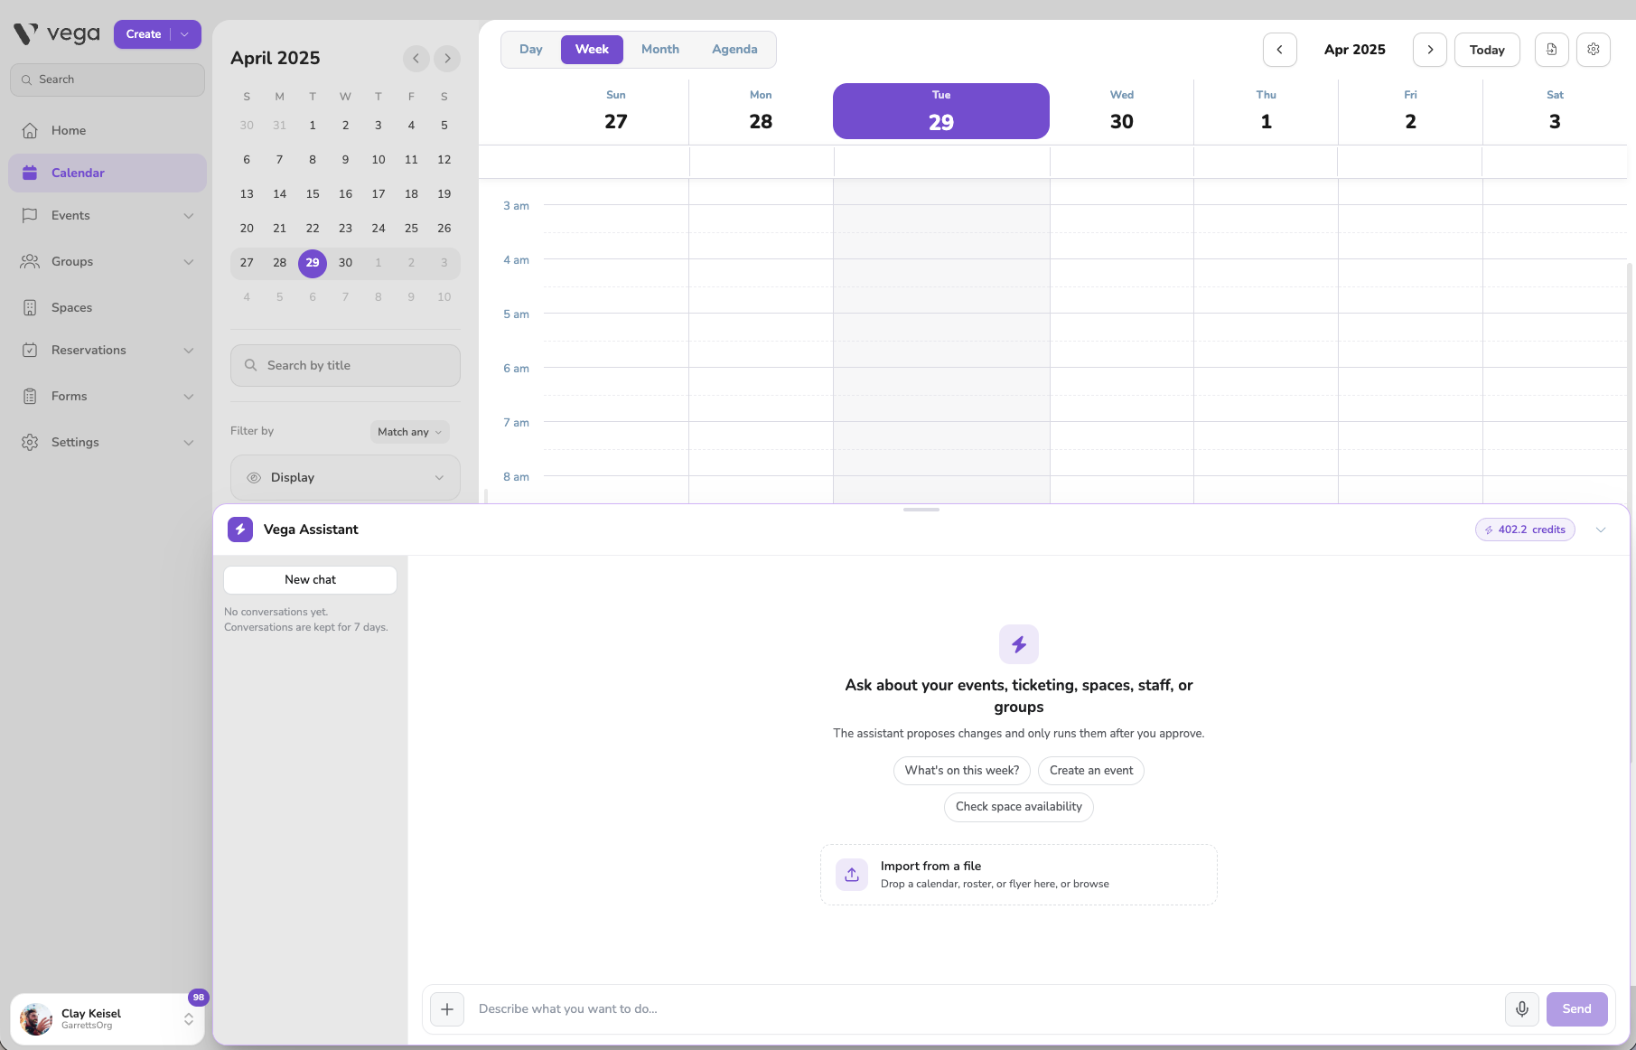Expand the Reservations menu chevron
This screenshot has height=1050, width=1636.
pos(189,350)
